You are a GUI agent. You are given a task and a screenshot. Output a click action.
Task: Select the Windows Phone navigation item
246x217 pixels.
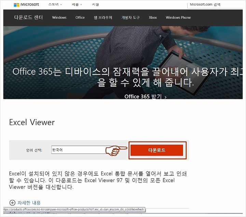point(178,17)
